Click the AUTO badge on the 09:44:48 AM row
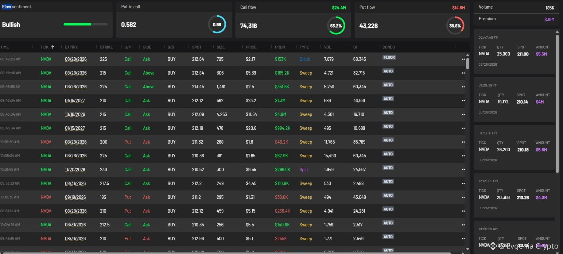 (388, 71)
